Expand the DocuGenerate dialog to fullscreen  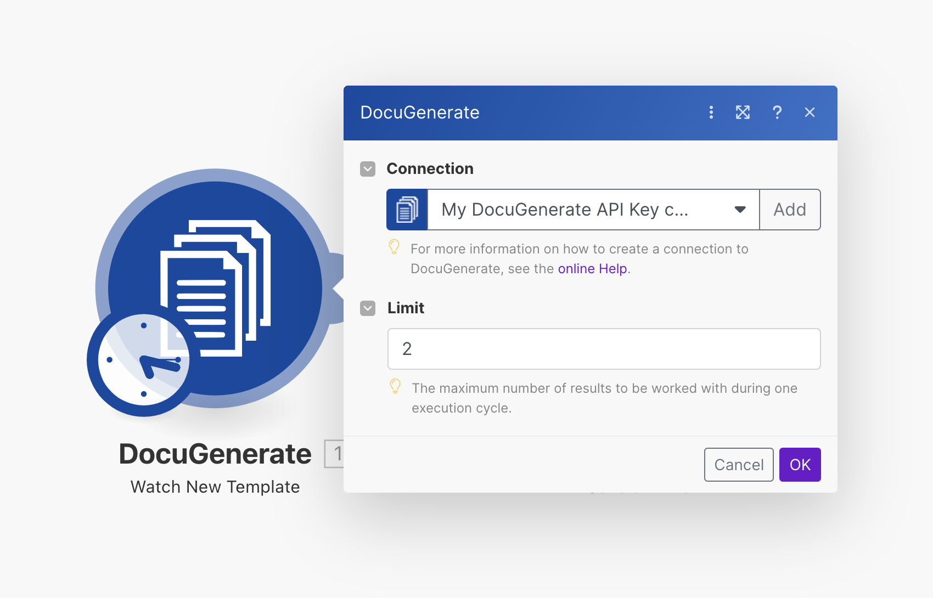(x=743, y=112)
